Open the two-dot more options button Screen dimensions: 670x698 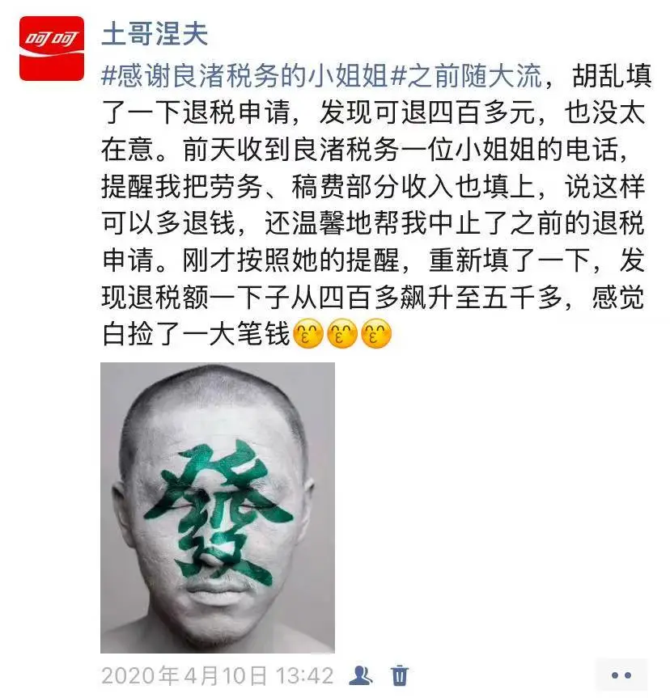621,675
